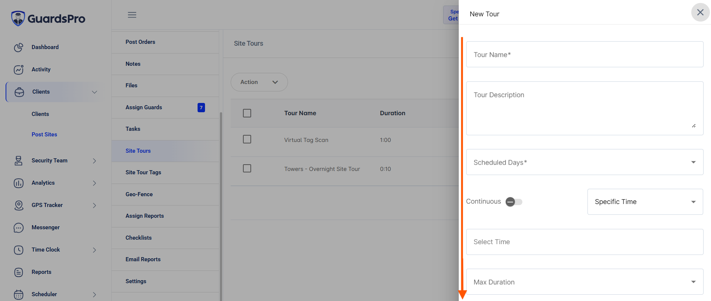Toggle the Continuous switch
This screenshot has height=301, width=711.
tap(514, 202)
